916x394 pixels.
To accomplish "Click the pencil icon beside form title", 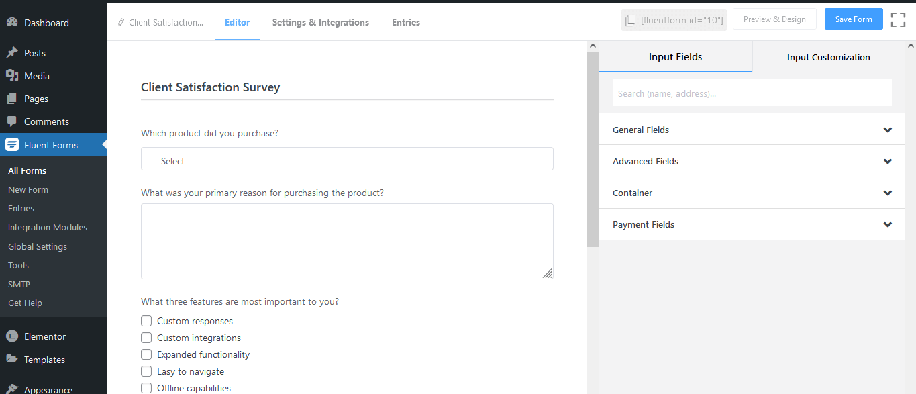I will [121, 23].
